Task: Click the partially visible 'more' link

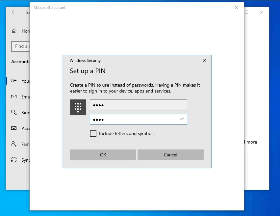Action: [251, 142]
